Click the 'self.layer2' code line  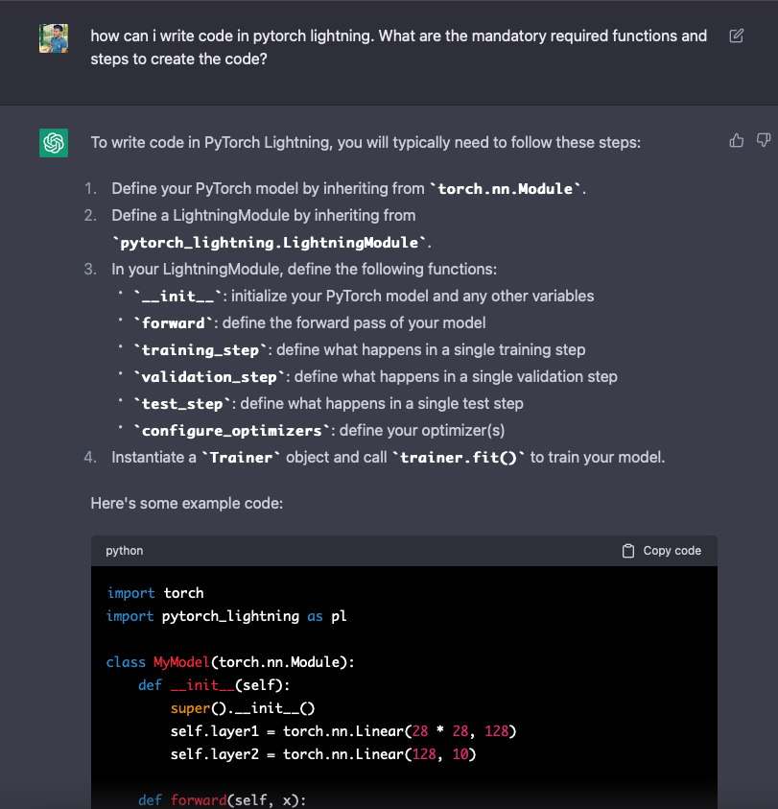coord(323,754)
